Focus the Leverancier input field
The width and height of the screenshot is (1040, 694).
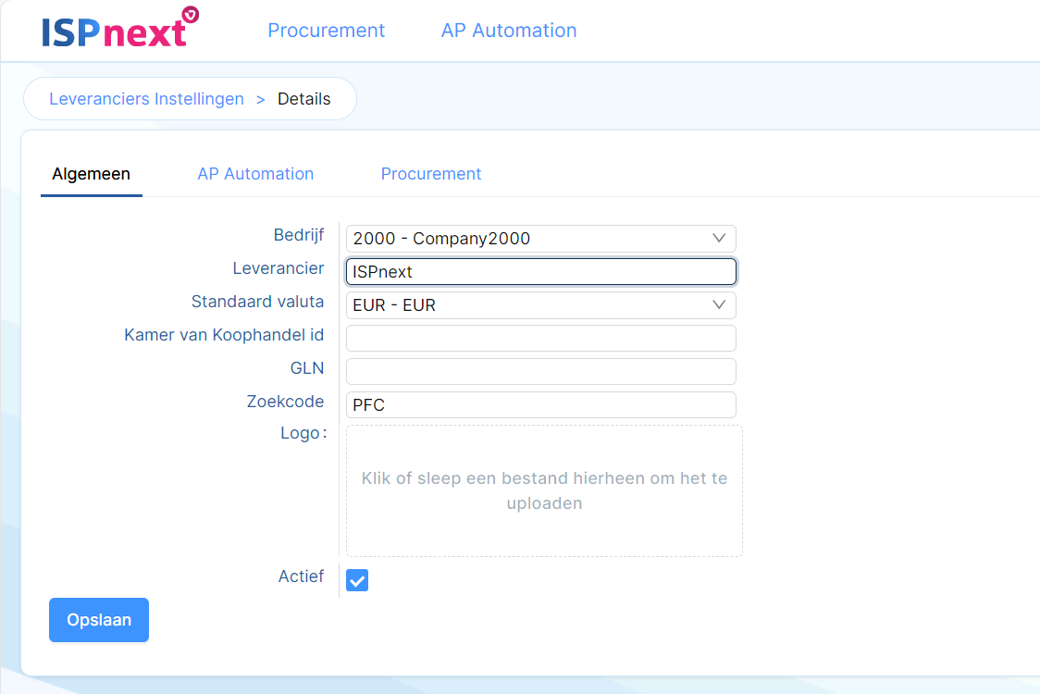pyautogui.click(x=540, y=272)
